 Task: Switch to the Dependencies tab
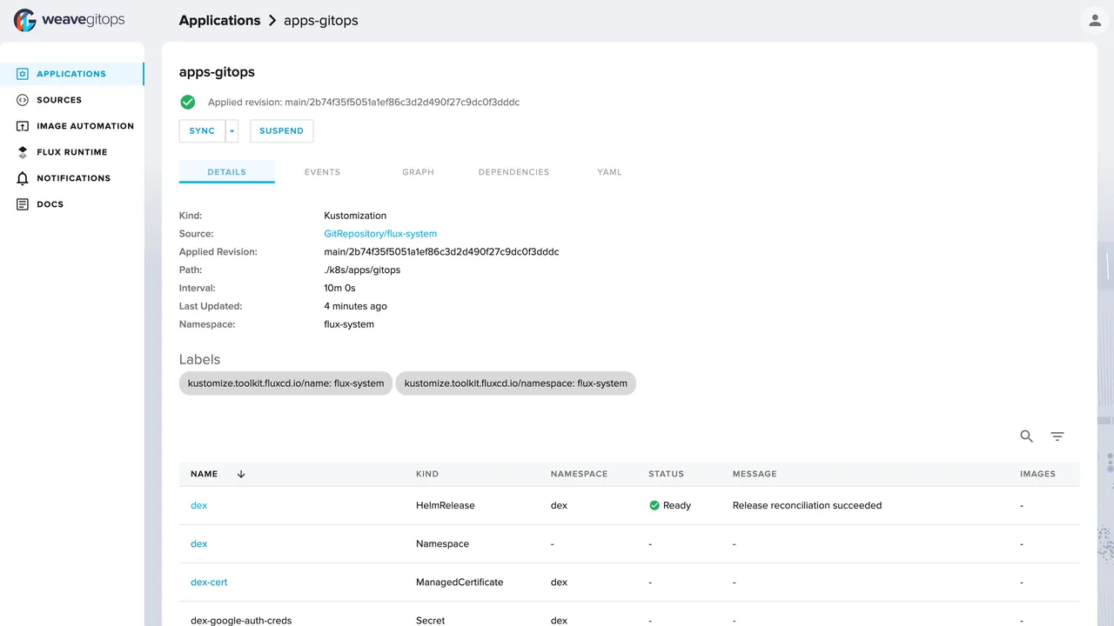(x=513, y=172)
